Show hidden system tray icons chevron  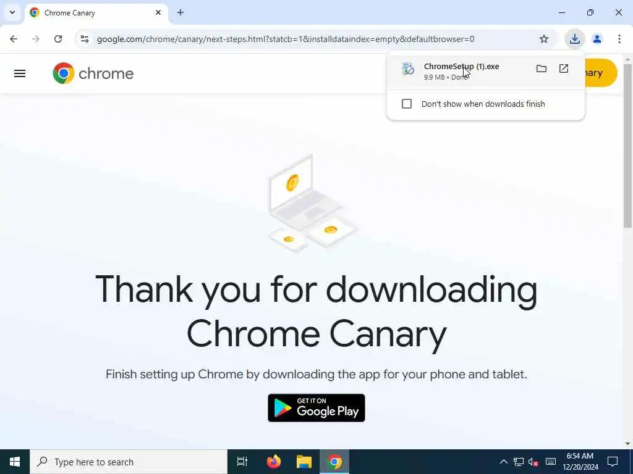[503, 462]
